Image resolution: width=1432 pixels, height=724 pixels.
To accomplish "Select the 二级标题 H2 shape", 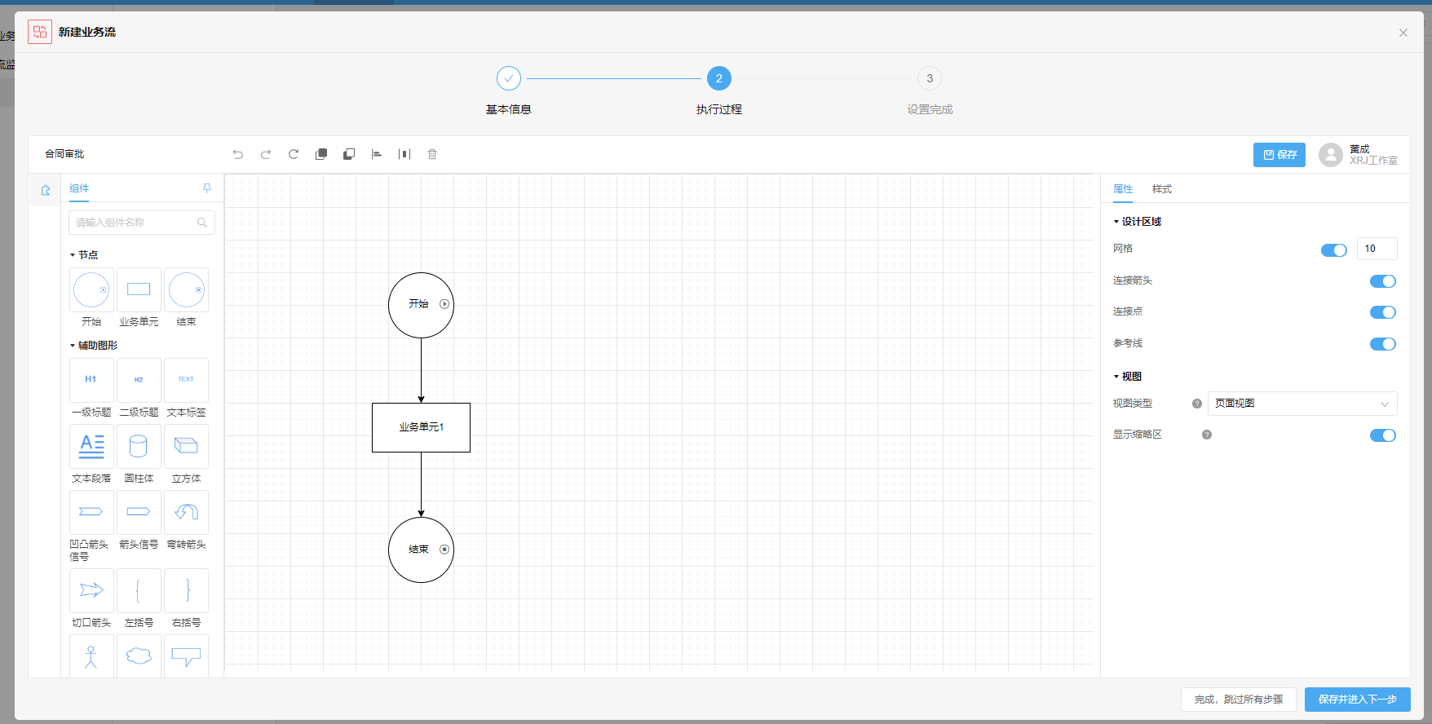I will tap(139, 380).
